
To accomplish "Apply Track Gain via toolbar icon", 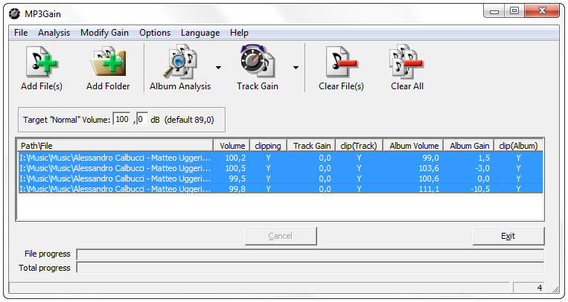I will 257,62.
